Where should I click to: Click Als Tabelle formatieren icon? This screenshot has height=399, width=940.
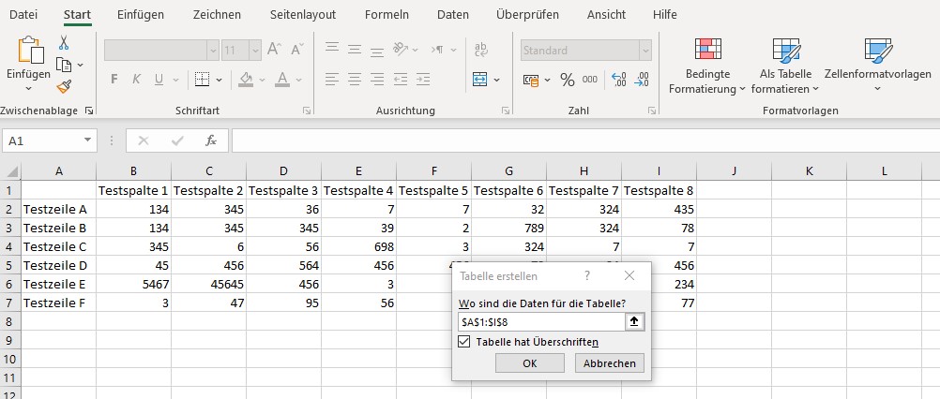(x=784, y=51)
